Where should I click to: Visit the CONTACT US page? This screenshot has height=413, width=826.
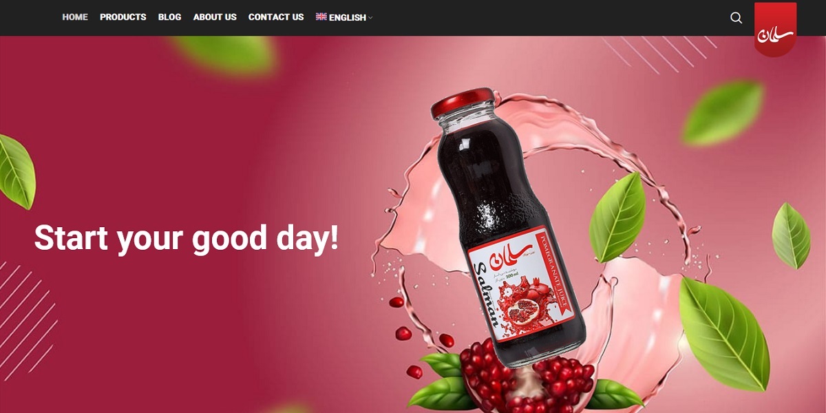pos(276,17)
